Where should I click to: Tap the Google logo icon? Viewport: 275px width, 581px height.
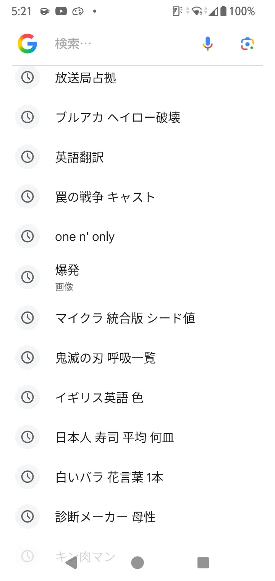pos(27,44)
